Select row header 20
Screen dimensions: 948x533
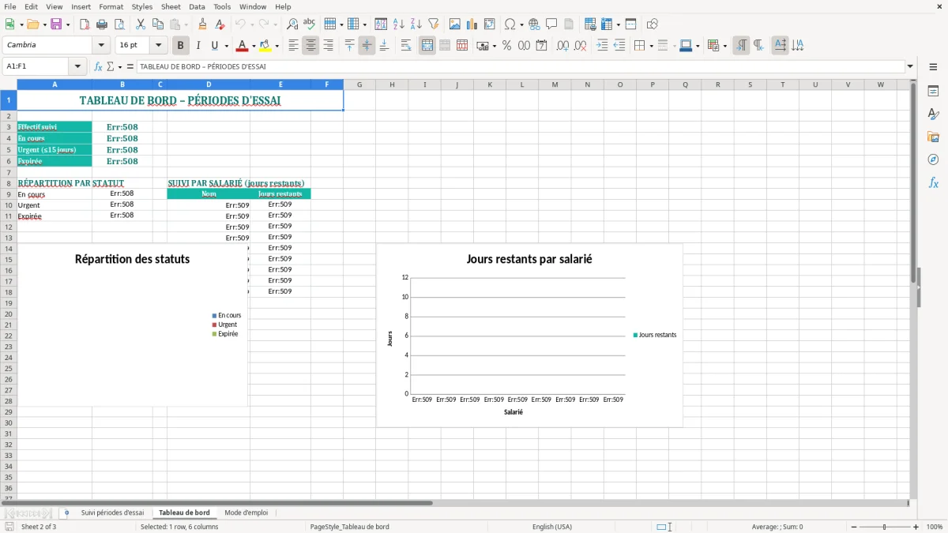(x=8, y=313)
